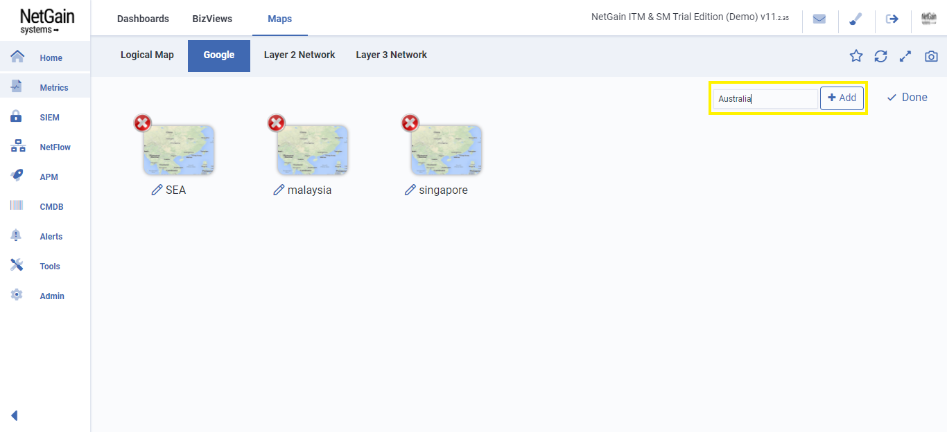Click the NetGain profile logo at top right
The image size is (947, 432).
click(x=929, y=19)
